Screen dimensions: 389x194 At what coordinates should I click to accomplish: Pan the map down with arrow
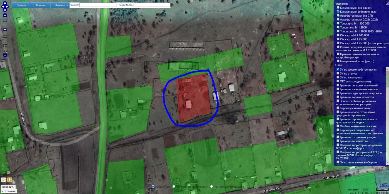click(5, 10)
